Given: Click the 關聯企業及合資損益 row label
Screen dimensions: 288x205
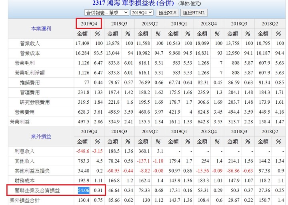Looking at the screenshot, I should pyautogui.click(x=37, y=191).
